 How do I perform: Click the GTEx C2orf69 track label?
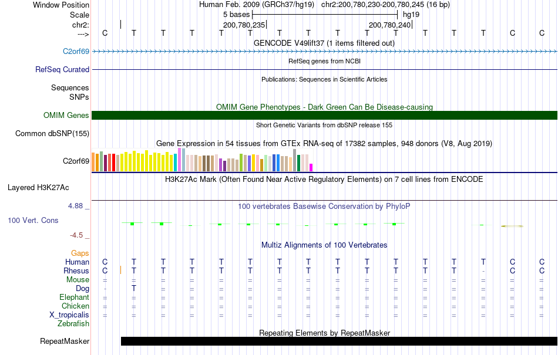(x=76, y=161)
